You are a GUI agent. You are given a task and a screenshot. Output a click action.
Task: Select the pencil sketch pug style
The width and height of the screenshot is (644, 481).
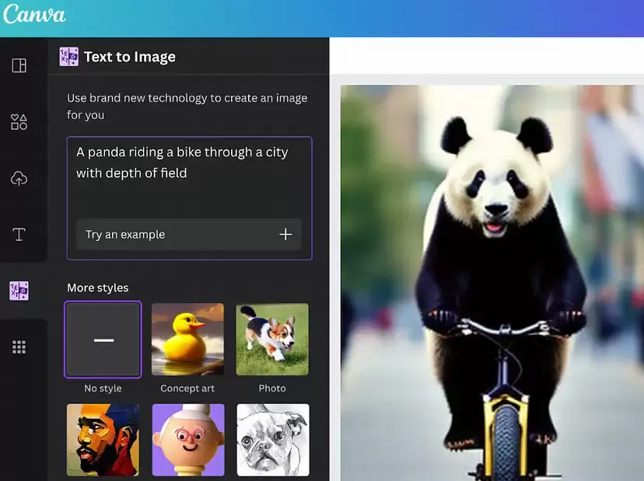(x=273, y=440)
